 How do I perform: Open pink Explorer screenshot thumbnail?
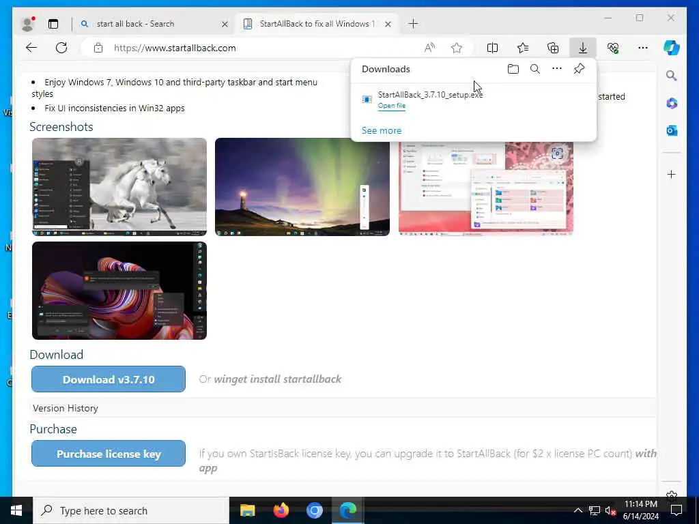click(486, 188)
